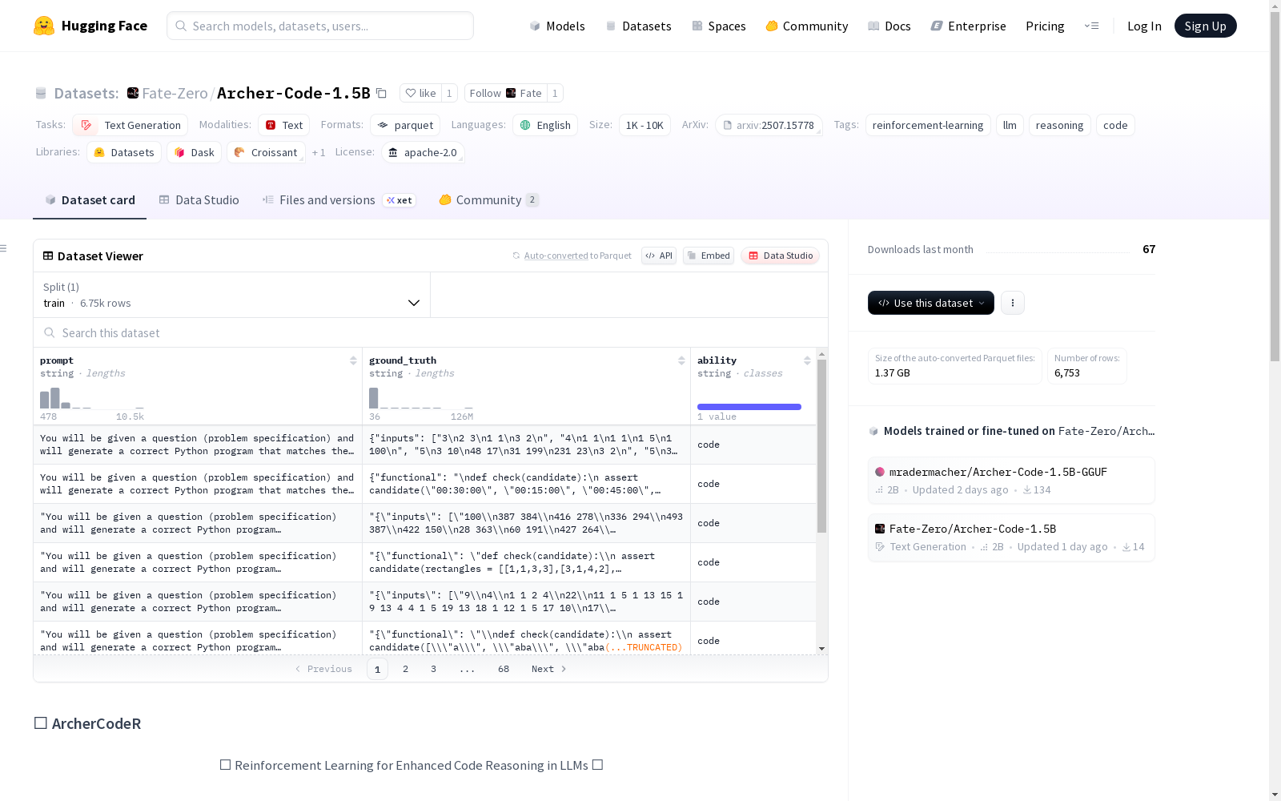This screenshot has width=1281, height=801.
Task: Click the reasoning tag
Action: pos(1059,125)
